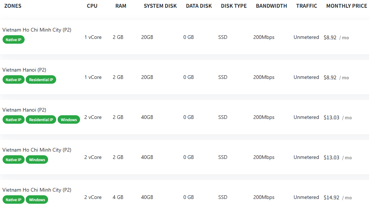
Task: Choose the $13.03 price on Hanoi plan
Action: (x=331, y=117)
